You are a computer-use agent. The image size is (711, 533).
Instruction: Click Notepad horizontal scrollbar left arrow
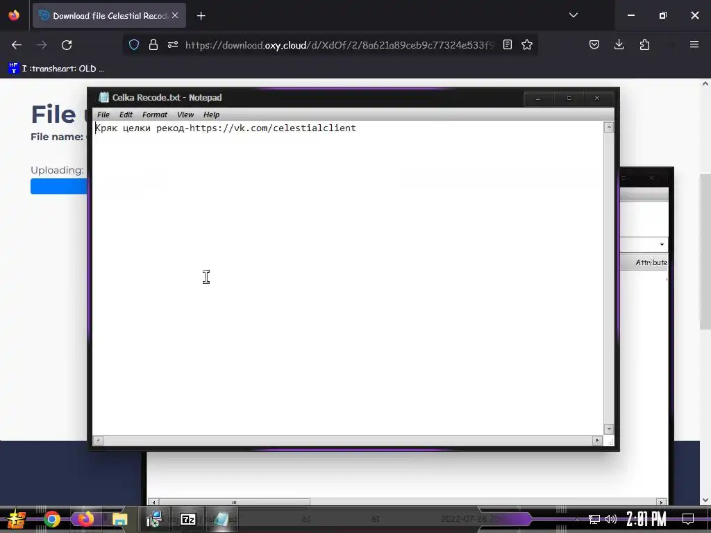point(98,440)
